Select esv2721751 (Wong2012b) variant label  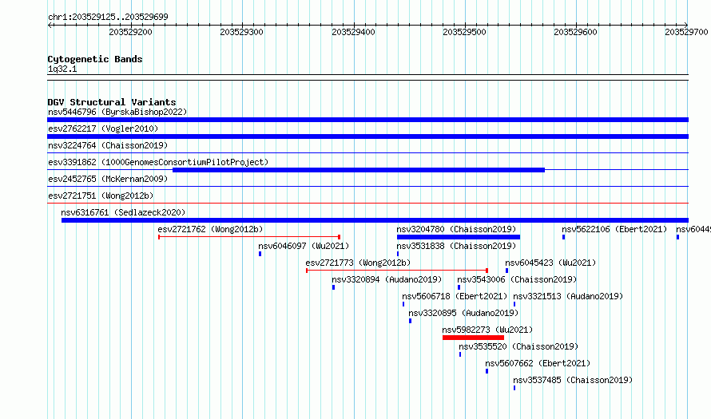pyautogui.click(x=101, y=196)
